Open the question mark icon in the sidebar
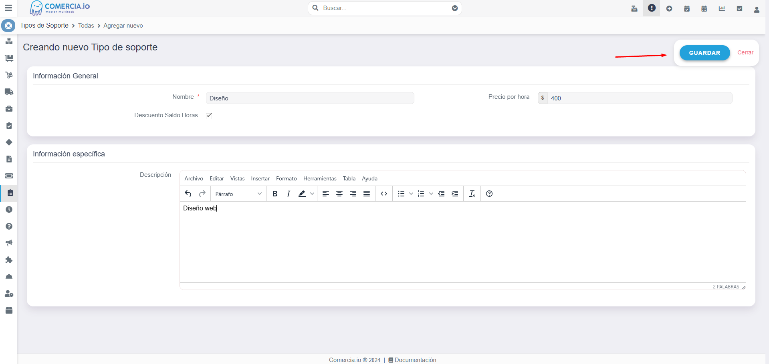The width and height of the screenshot is (769, 364). 9,226
